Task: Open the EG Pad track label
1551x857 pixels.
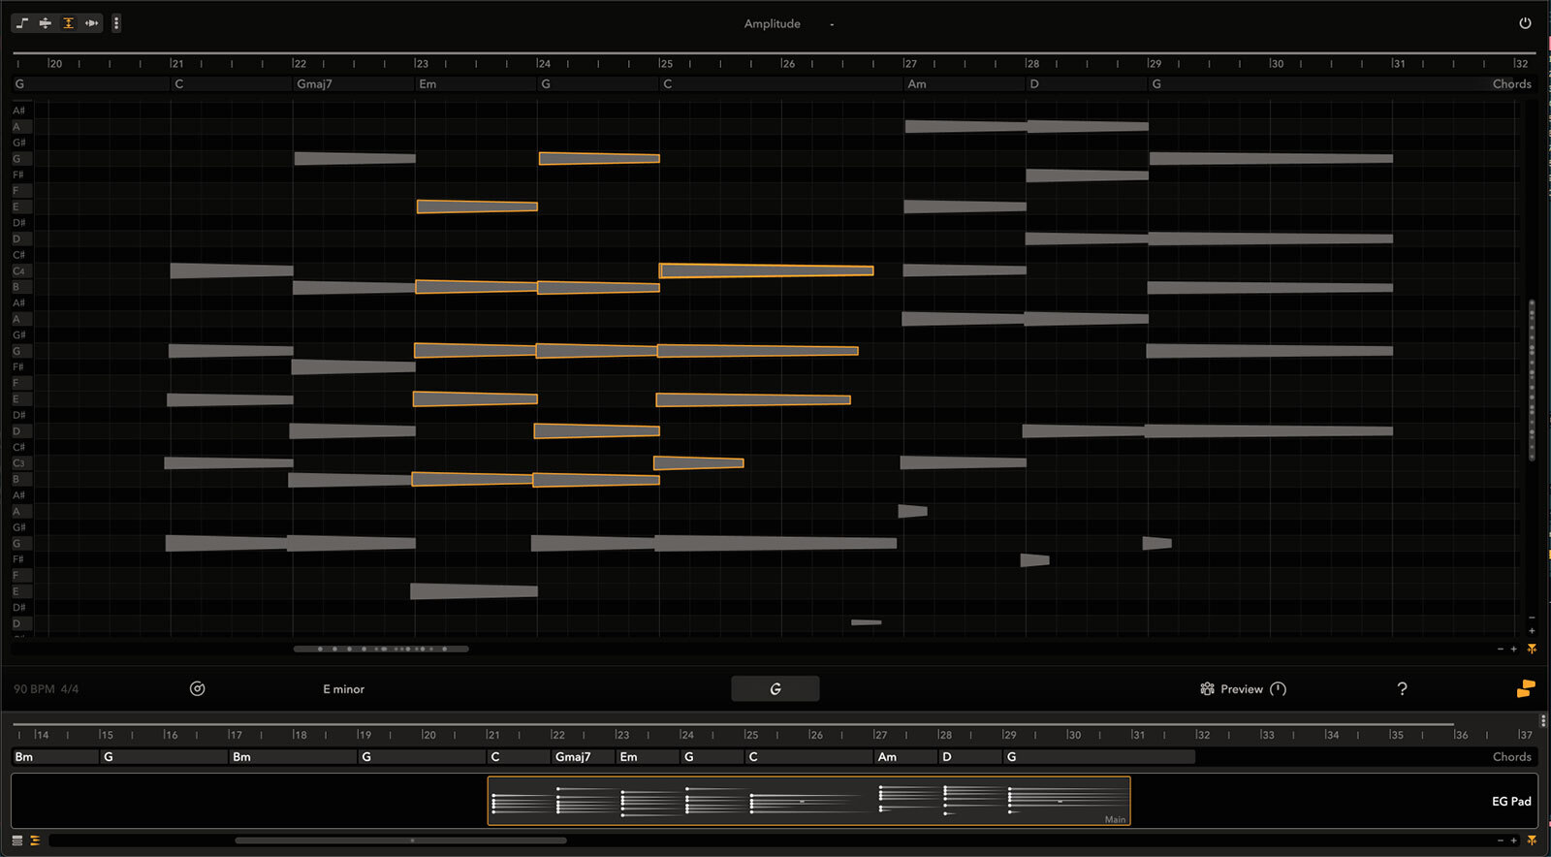Action: pyautogui.click(x=1510, y=802)
